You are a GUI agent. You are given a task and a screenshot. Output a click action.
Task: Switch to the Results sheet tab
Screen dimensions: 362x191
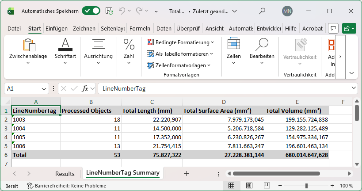pos(65,174)
